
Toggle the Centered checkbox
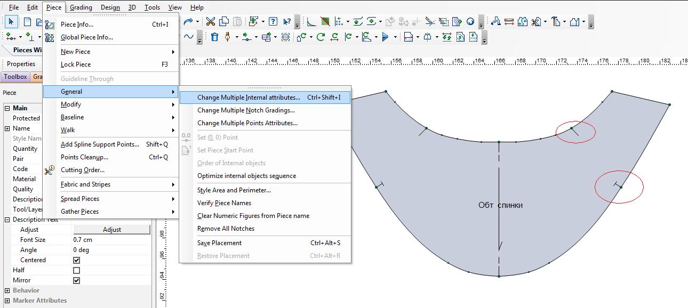[x=76, y=260]
